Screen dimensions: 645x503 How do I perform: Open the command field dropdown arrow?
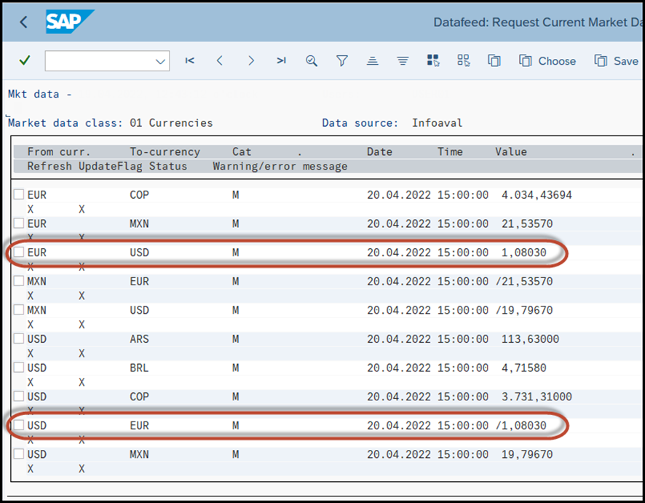(160, 61)
